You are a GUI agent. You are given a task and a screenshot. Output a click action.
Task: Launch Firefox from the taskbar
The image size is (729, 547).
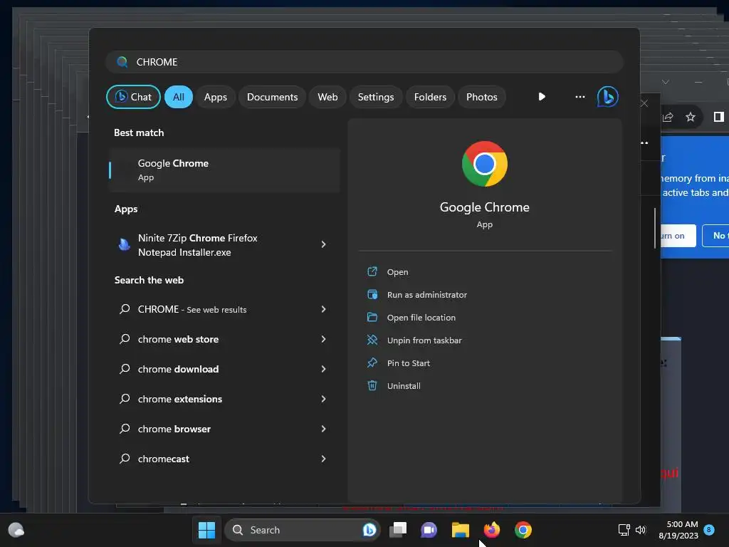[x=491, y=530]
